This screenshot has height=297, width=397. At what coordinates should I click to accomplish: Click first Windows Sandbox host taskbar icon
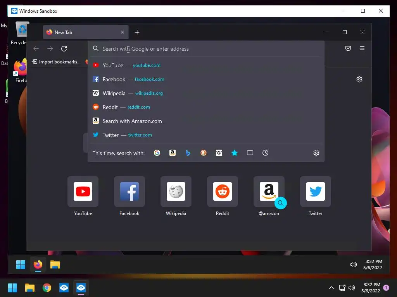point(64,288)
